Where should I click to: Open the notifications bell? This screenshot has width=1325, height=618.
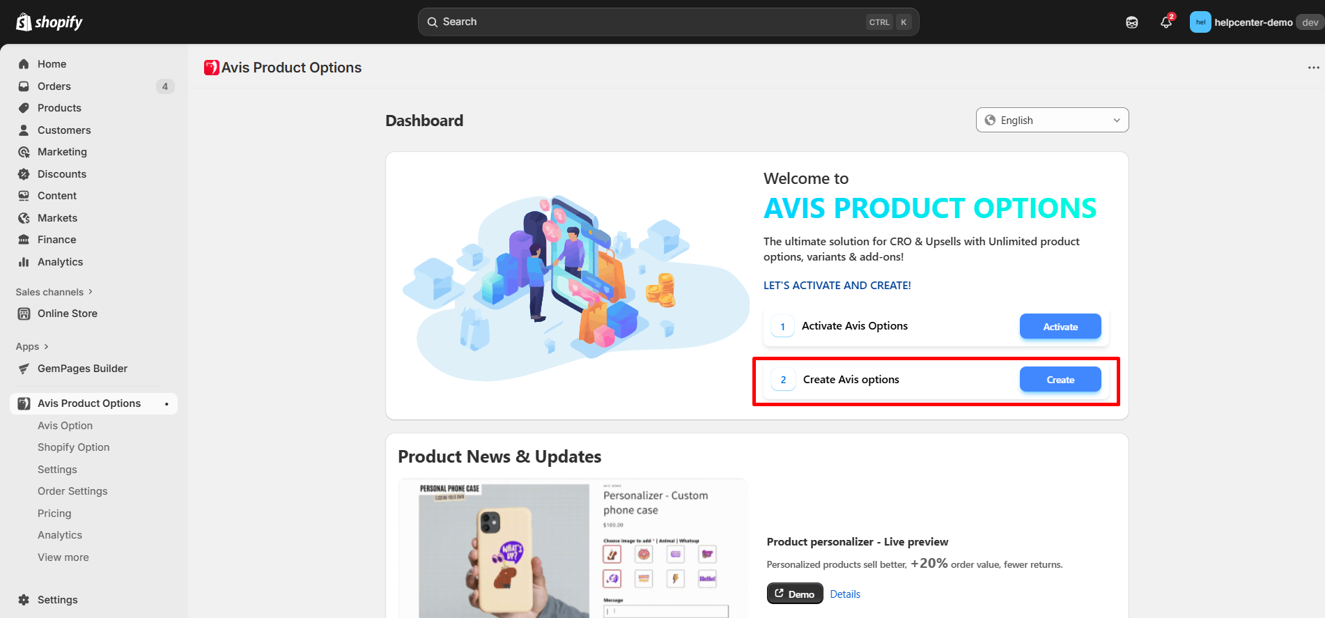[1166, 22]
